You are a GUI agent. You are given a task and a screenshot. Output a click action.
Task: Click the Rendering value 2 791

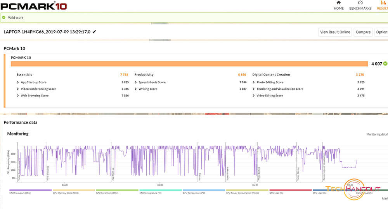tap(361, 89)
